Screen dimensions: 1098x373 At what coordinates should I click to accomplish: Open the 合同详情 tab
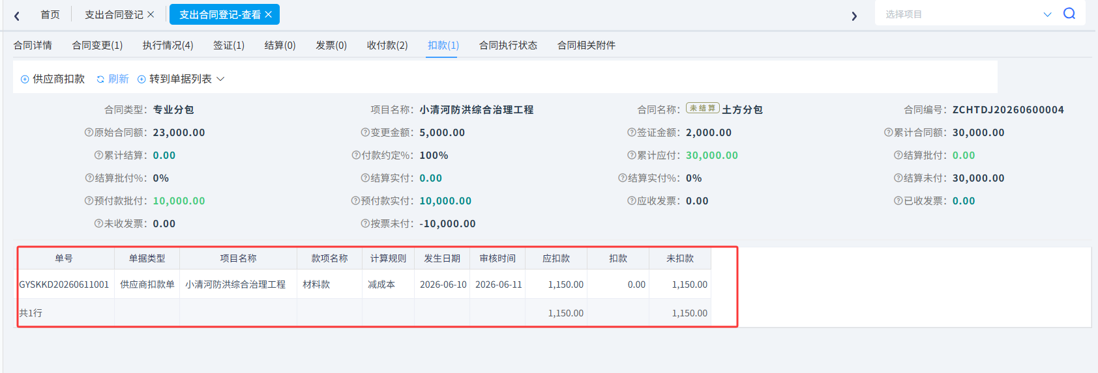pos(33,45)
